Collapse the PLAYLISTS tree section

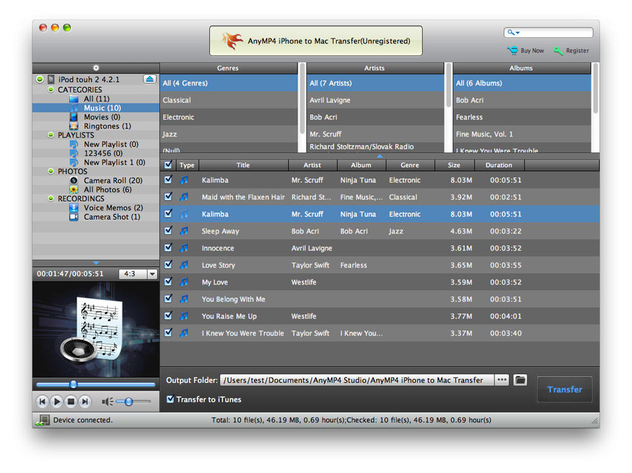(51, 135)
